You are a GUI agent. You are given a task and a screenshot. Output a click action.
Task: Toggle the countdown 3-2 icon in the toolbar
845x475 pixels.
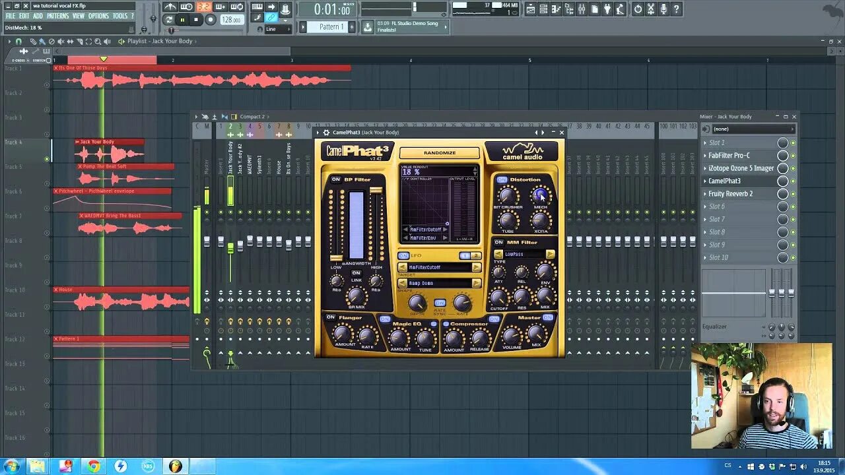click(204, 8)
